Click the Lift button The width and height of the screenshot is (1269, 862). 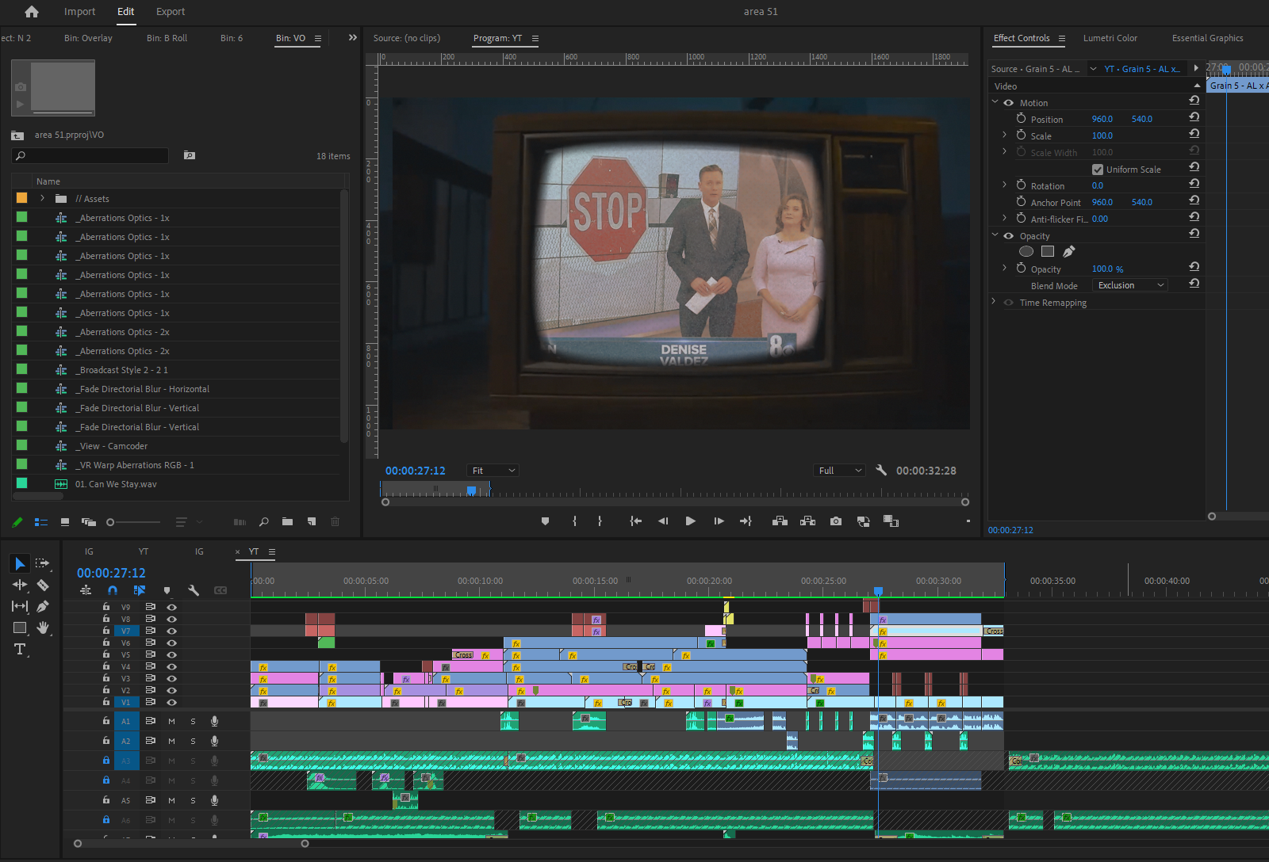(x=780, y=521)
